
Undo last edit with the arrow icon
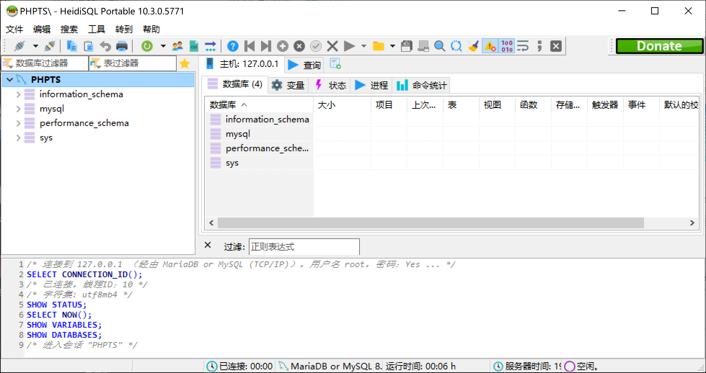[105, 46]
